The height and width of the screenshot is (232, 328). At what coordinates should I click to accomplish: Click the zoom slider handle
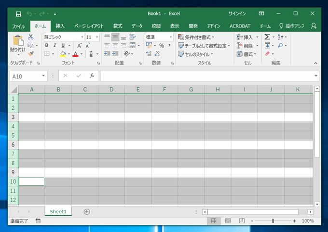tap(273, 221)
